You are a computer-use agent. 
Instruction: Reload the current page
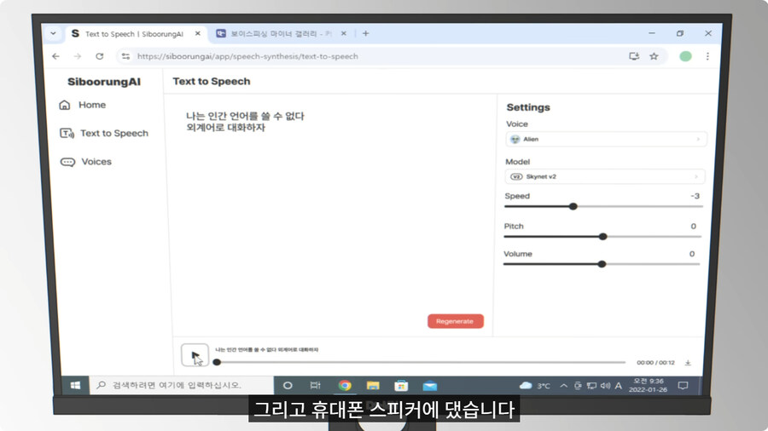pyautogui.click(x=100, y=57)
